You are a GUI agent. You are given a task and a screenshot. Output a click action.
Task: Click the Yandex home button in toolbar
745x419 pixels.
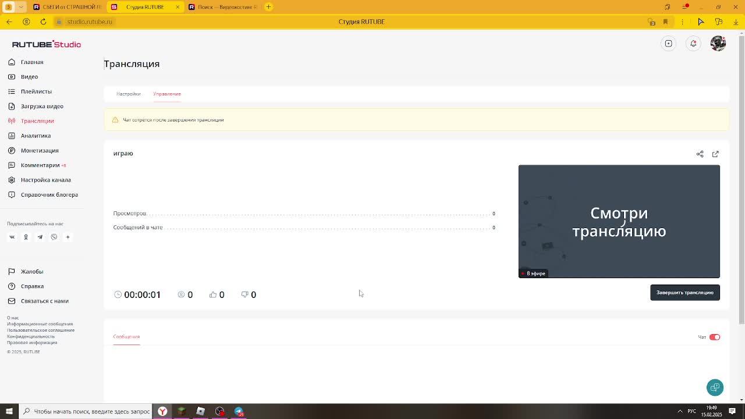tap(26, 22)
